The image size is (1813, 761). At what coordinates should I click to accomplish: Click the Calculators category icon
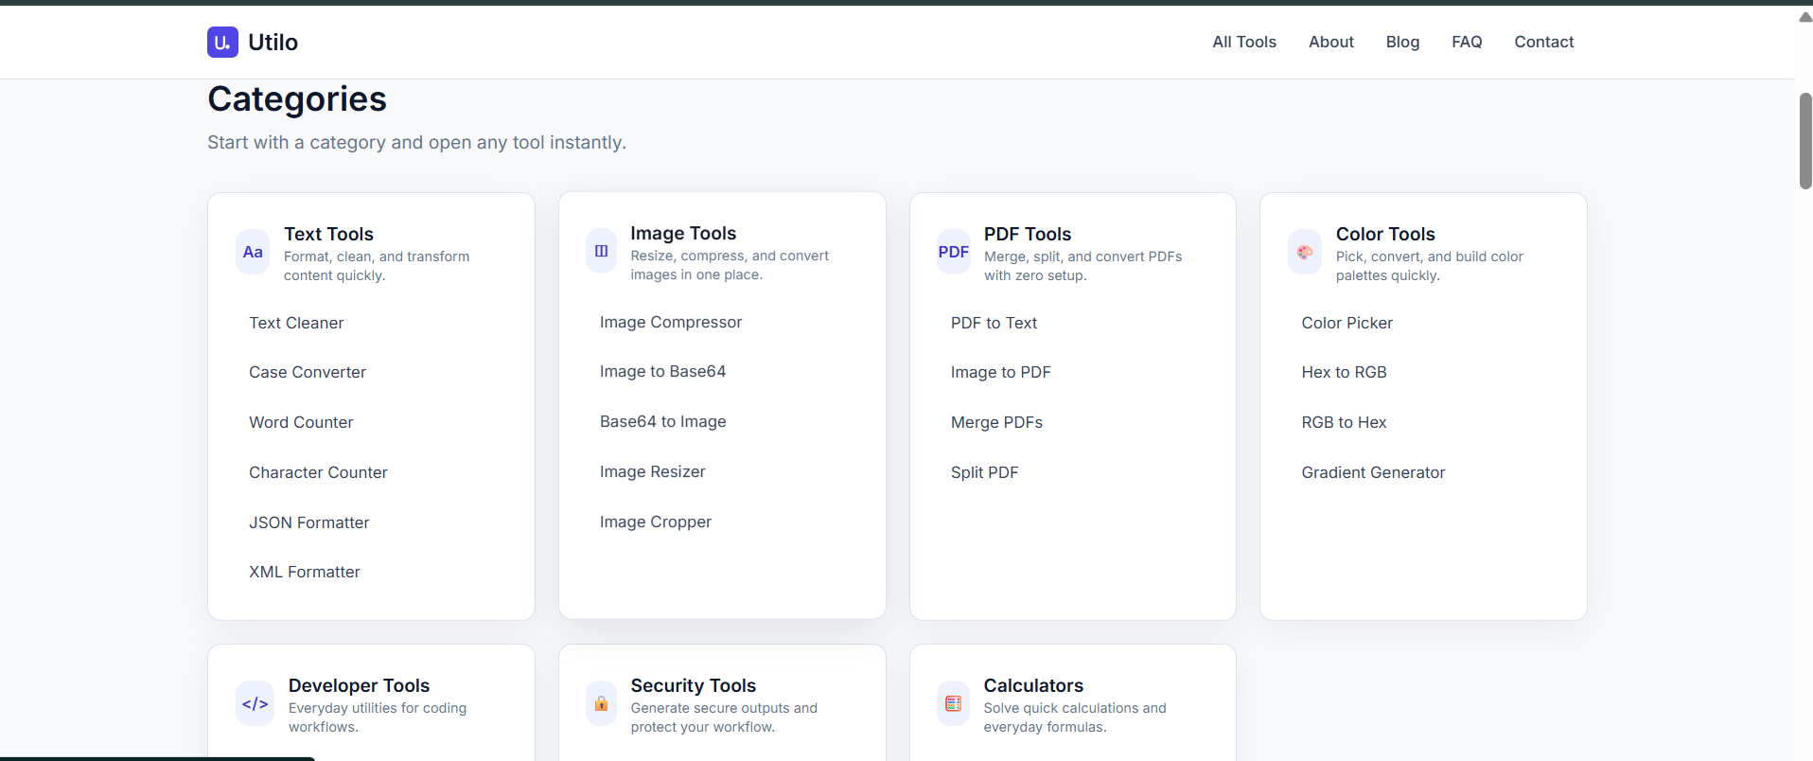[953, 703]
